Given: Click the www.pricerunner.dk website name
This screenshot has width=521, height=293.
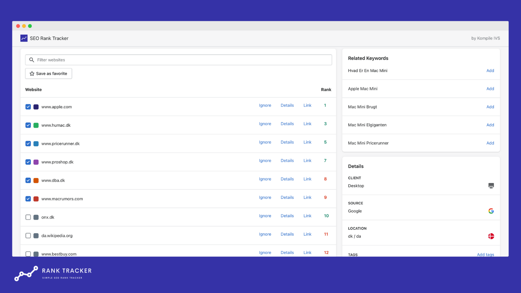Looking at the screenshot, I should click(61, 144).
